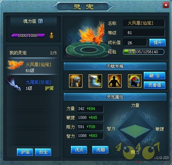Choose the colored brain talent icon

(x=135, y=81)
